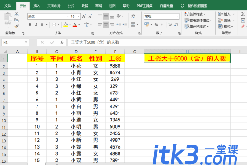Click the Fill down arrow icon
247x165 pixels.
(x=243, y=20)
